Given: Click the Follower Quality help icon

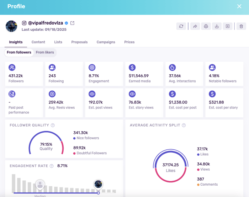Looking at the screenshot, I should tap(53, 125).
